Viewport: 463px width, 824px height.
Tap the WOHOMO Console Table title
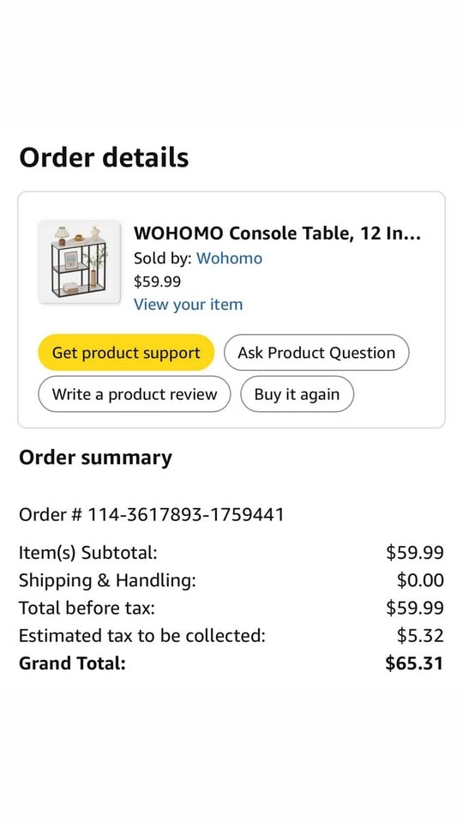277,233
